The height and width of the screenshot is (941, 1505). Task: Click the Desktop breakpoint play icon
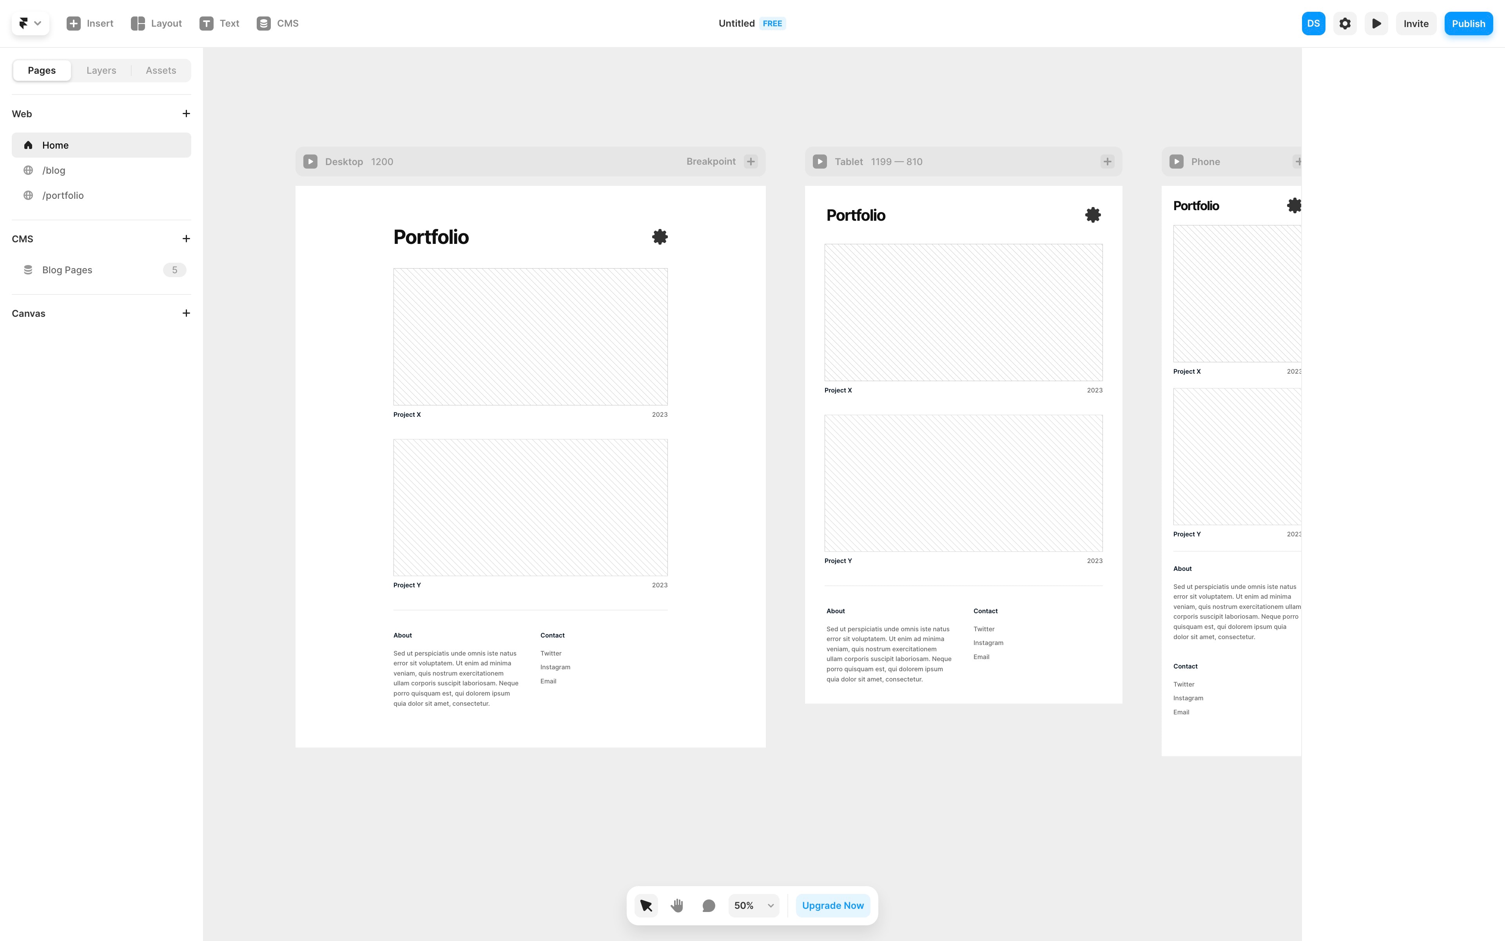point(310,161)
